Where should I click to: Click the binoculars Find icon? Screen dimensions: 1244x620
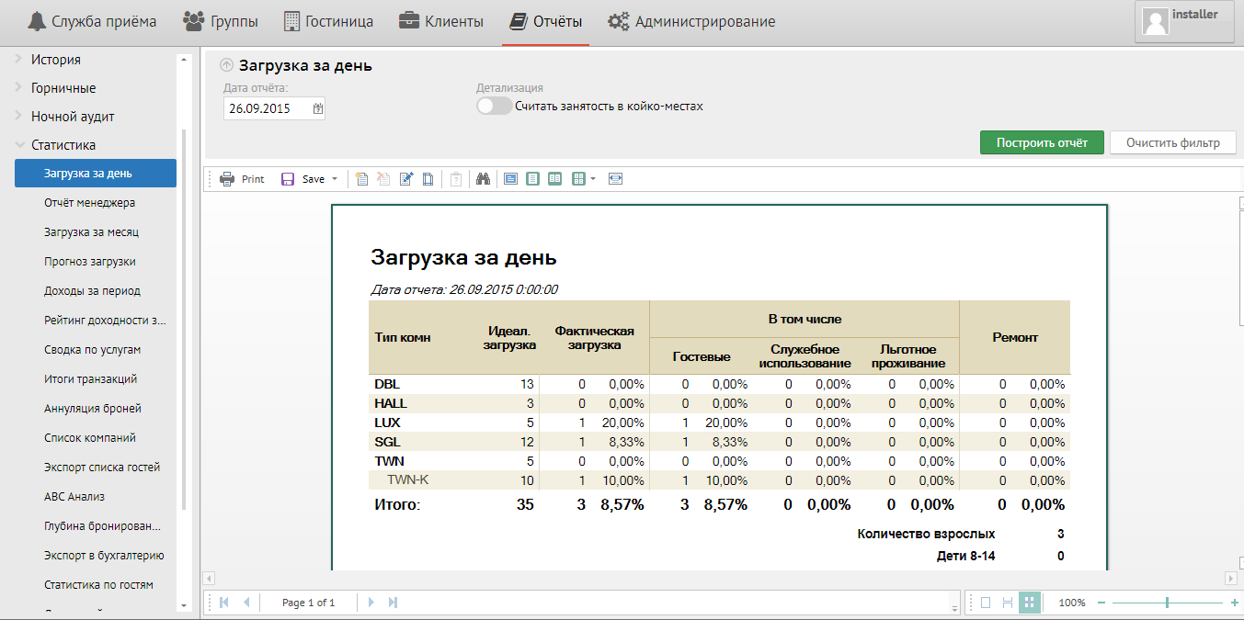[x=484, y=179]
